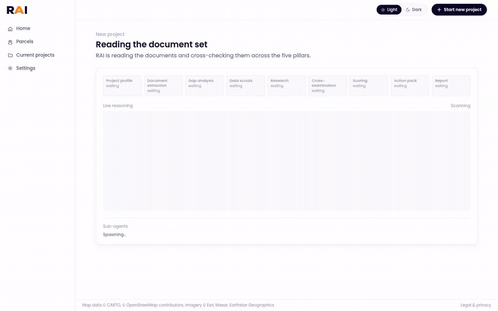Click the sun icon in Light toggle

point(383,10)
